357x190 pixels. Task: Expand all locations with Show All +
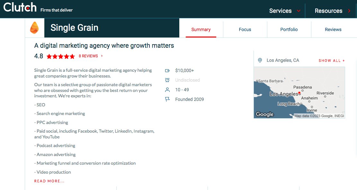coord(332,61)
